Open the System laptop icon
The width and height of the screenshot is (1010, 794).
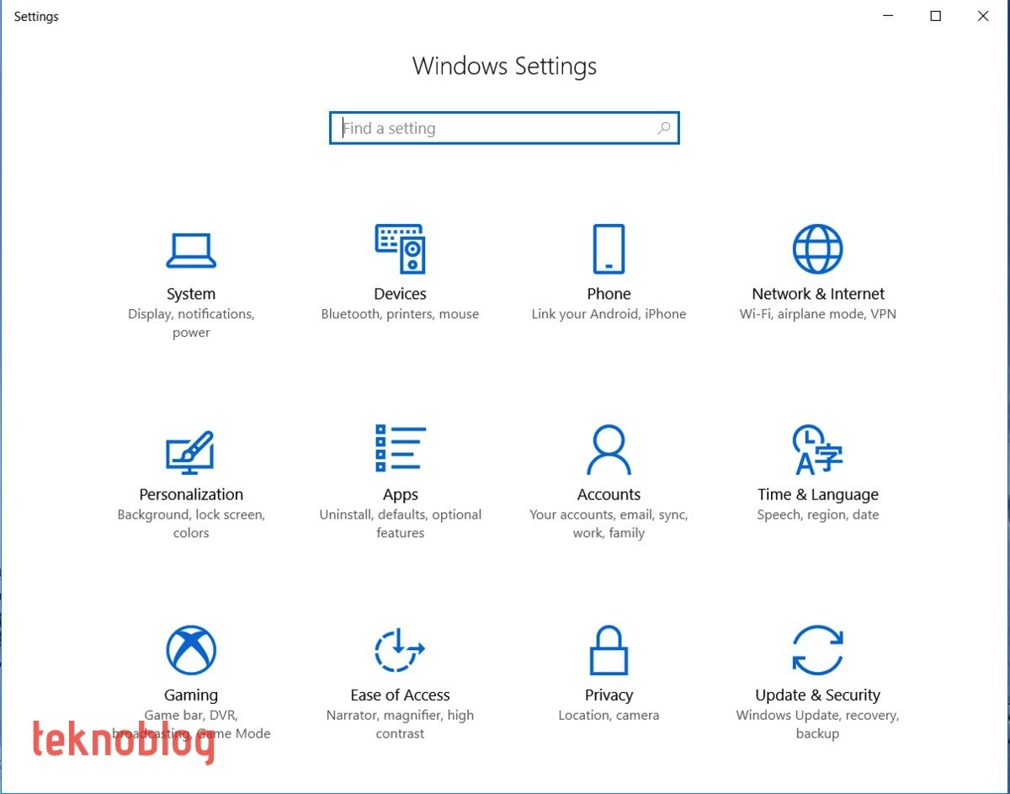coord(191,250)
